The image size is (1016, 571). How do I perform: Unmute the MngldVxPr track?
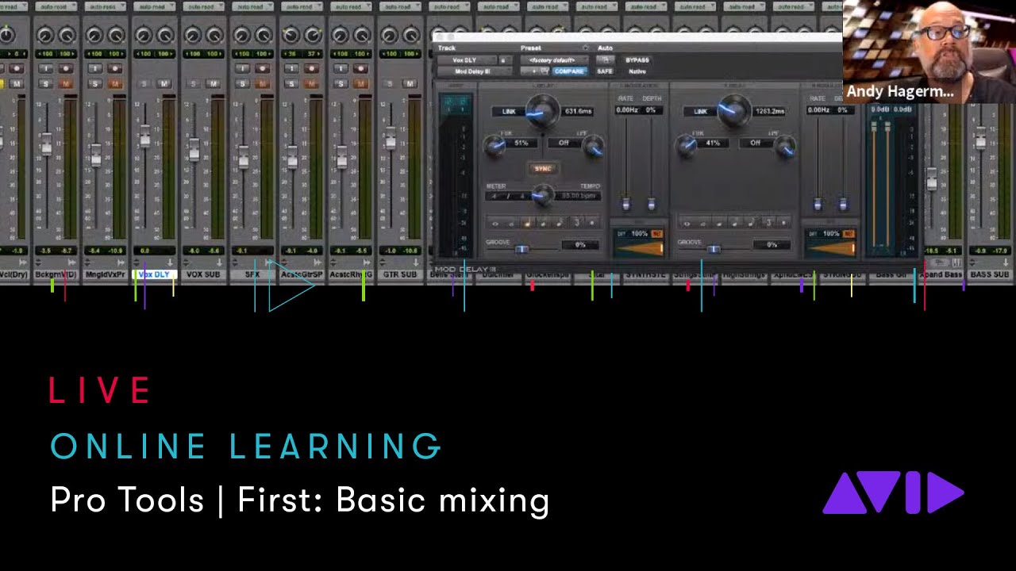(x=115, y=83)
